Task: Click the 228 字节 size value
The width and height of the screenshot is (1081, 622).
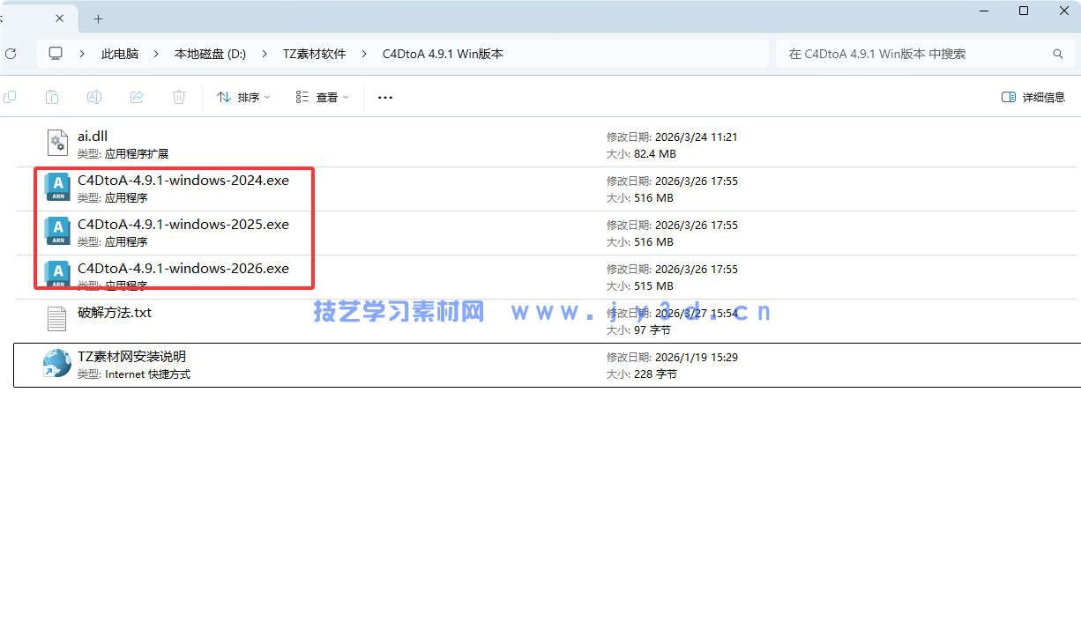Action: [655, 374]
